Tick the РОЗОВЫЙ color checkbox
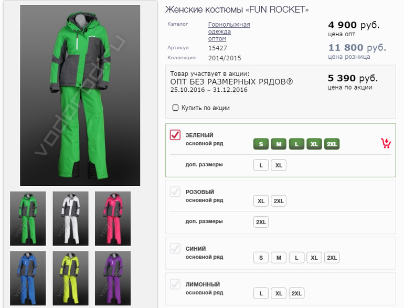 pos(175,192)
